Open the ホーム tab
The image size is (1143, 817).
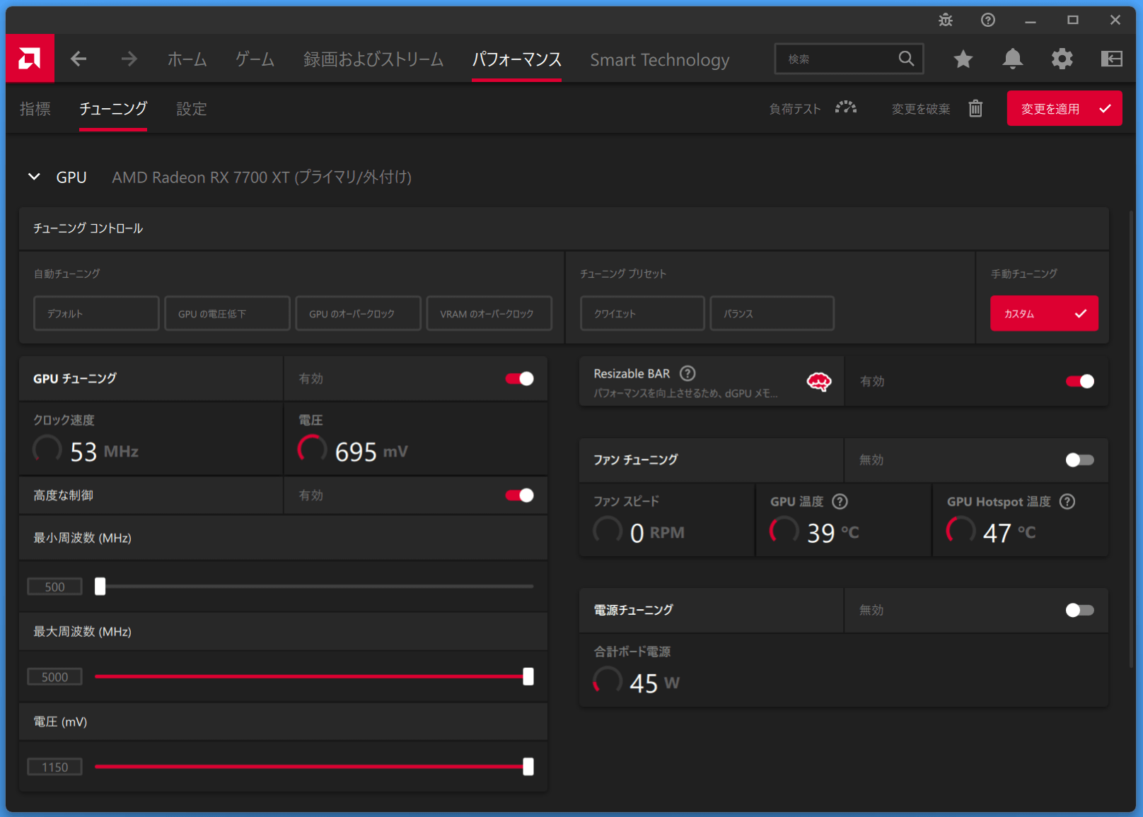tap(187, 59)
